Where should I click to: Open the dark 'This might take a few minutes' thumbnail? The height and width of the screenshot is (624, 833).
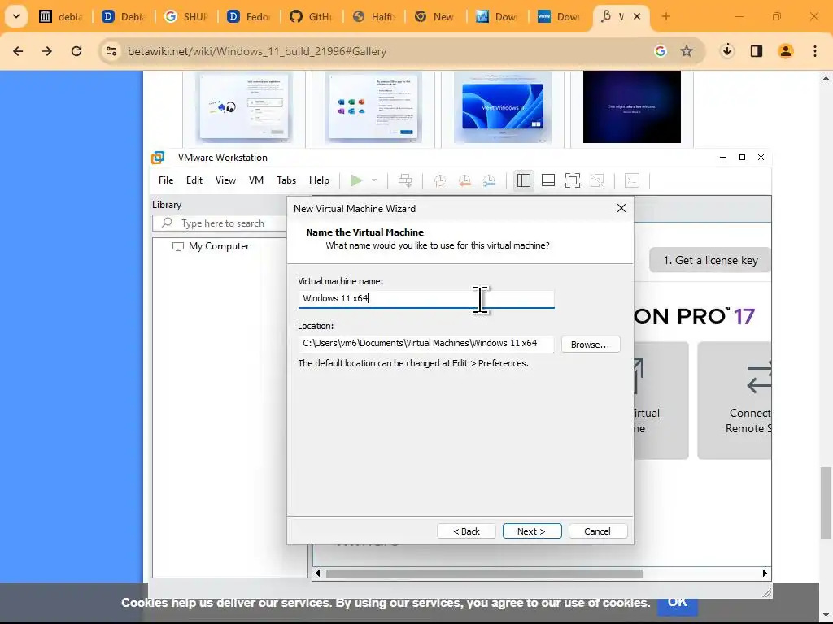[631, 106]
